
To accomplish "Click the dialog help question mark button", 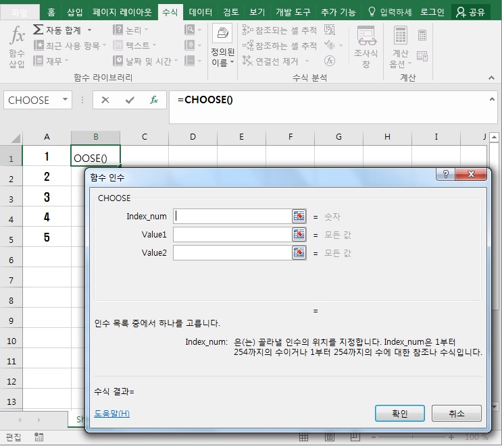I will point(445,174).
